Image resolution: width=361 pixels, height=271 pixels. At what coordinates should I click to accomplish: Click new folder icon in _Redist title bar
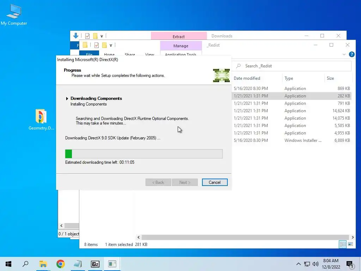point(104,45)
